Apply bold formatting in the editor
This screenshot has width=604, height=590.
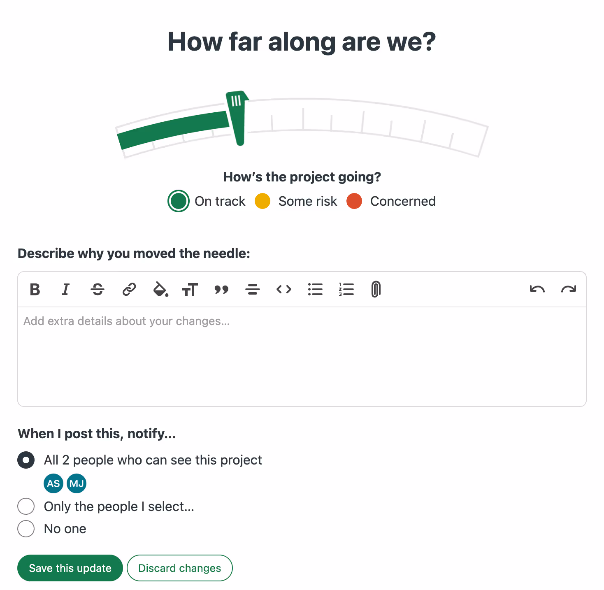35,290
